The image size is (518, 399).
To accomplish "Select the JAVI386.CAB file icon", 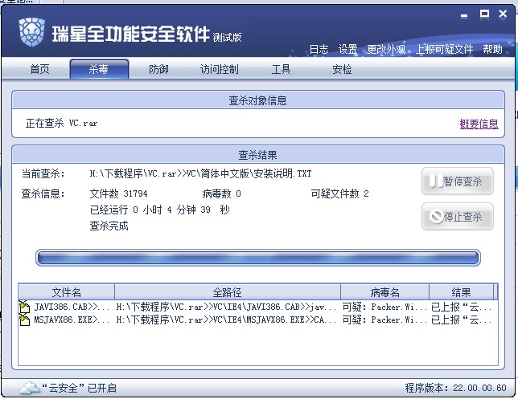I will [x=24, y=307].
